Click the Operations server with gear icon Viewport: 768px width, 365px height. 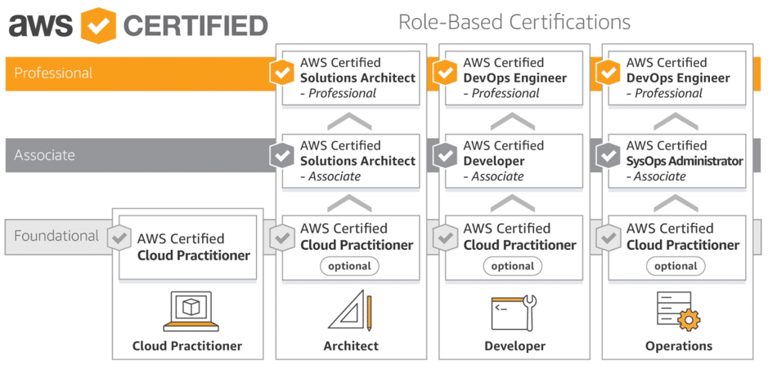pos(678,311)
